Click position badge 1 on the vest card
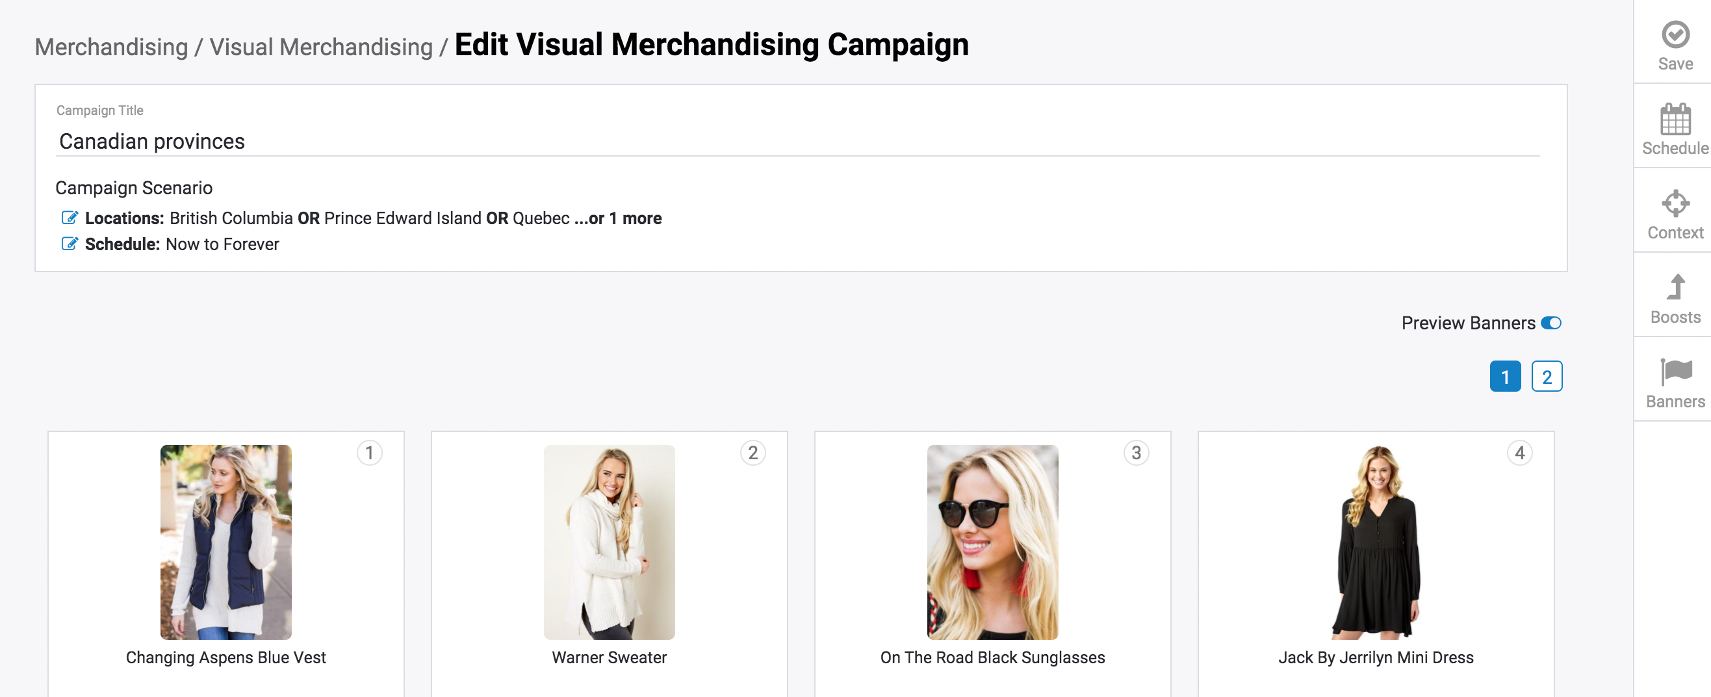The image size is (1711, 697). click(x=369, y=453)
